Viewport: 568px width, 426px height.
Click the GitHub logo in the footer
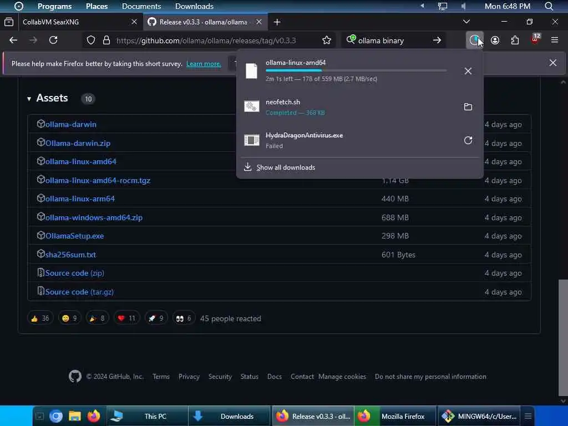coord(75,377)
